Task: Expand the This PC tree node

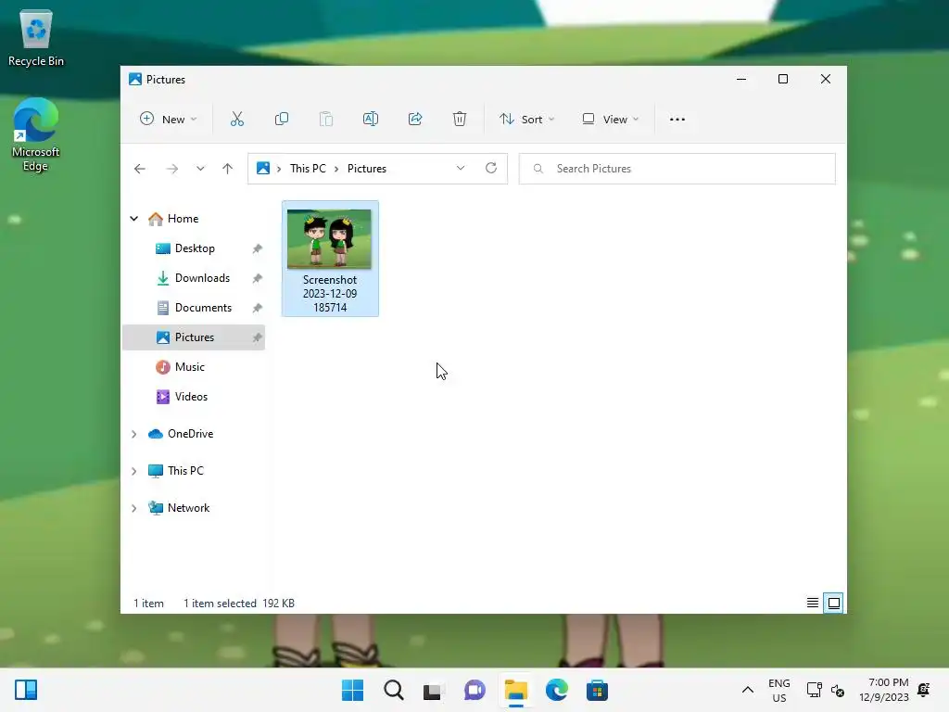Action: click(133, 471)
